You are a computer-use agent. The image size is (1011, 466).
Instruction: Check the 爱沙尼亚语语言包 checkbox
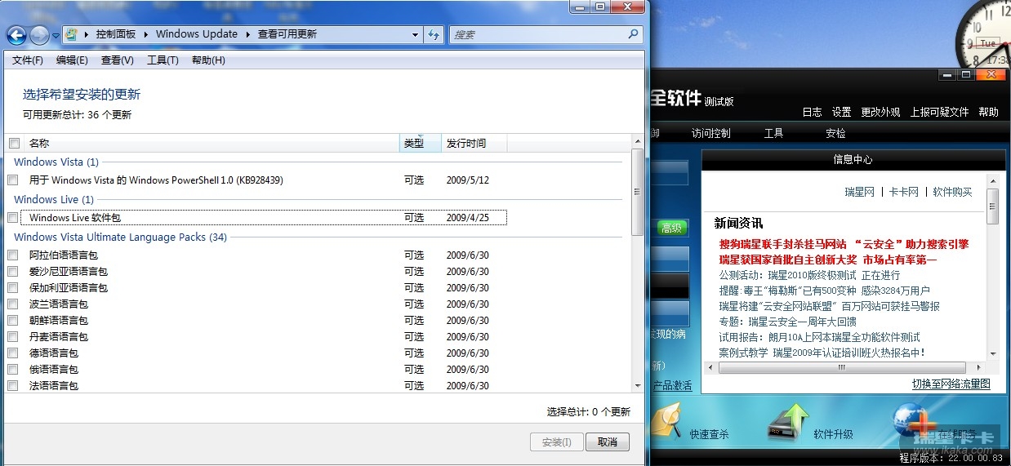point(13,271)
